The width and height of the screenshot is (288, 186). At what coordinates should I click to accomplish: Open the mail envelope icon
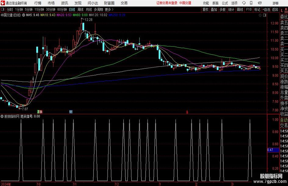point(260,3)
